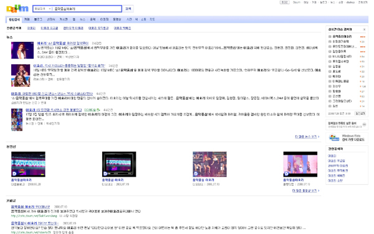Click the Daum logo
Viewport: 374px width, 234px height.
[17, 9]
